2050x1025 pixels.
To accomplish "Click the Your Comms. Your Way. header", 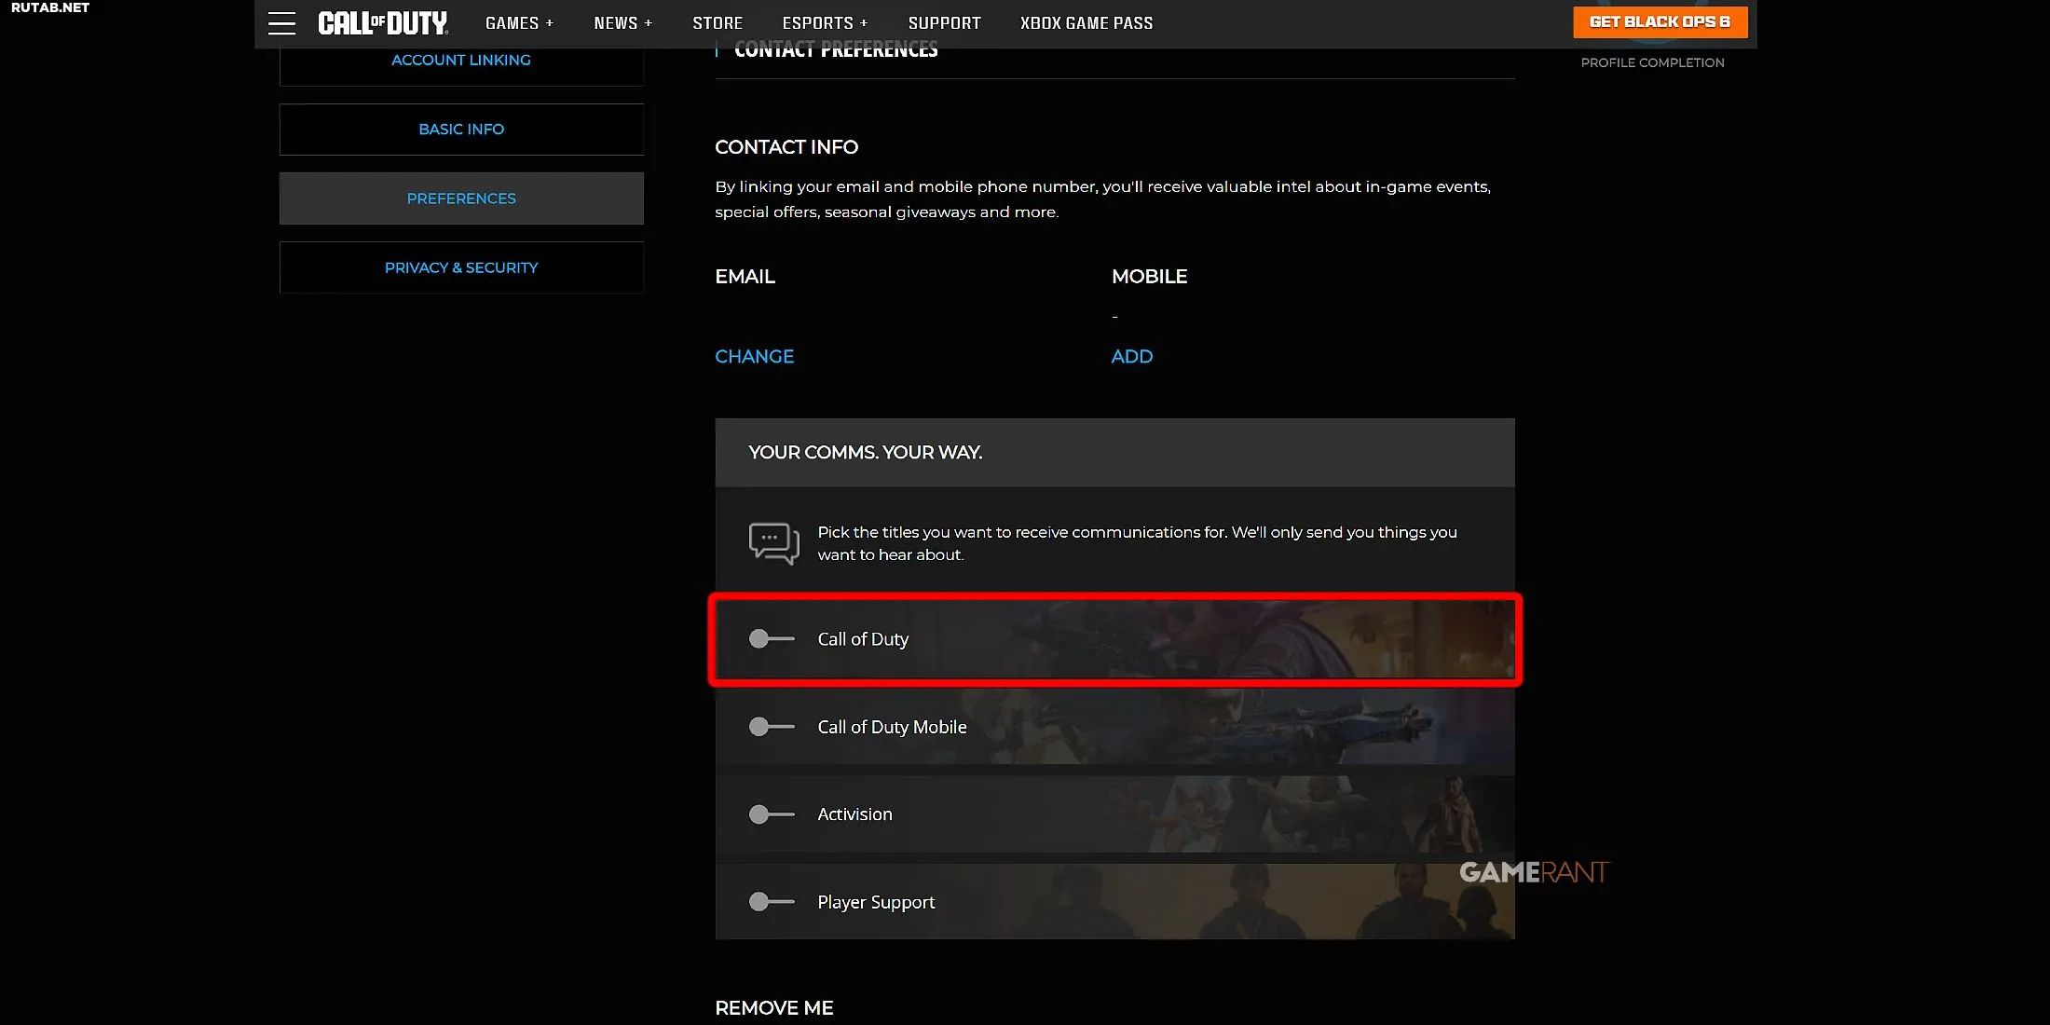I will pos(1114,453).
